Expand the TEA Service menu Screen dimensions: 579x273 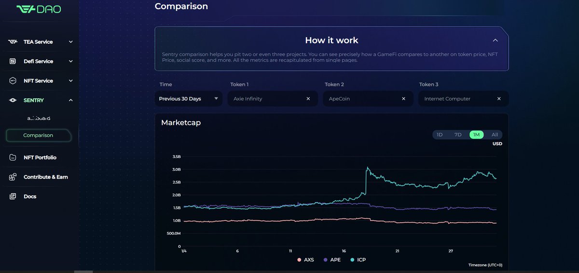click(x=70, y=42)
